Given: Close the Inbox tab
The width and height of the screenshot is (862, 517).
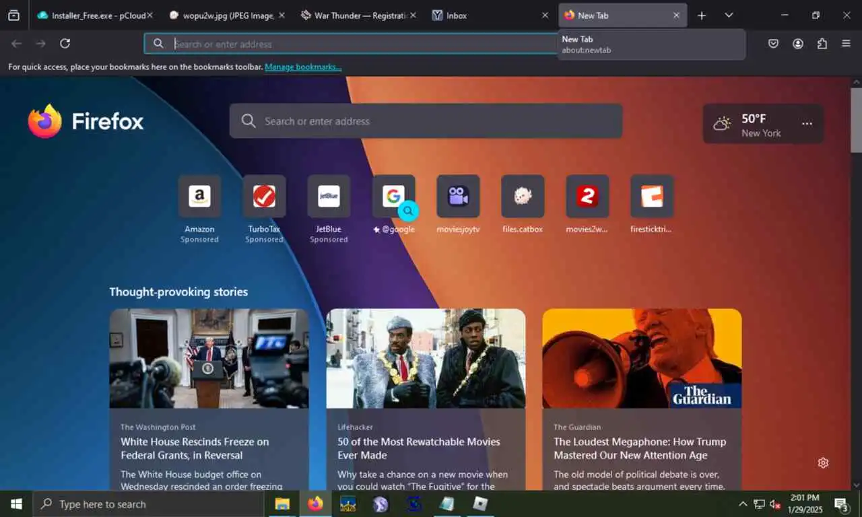Looking at the screenshot, I should (545, 15).
